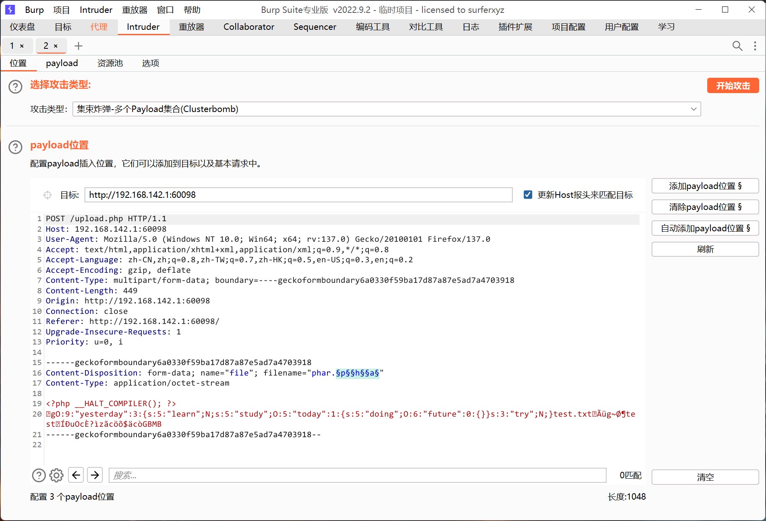The width and height of the screenshot is (766, 521).
Task: Open the payload sub-tab
Action: tap(62, 63)
